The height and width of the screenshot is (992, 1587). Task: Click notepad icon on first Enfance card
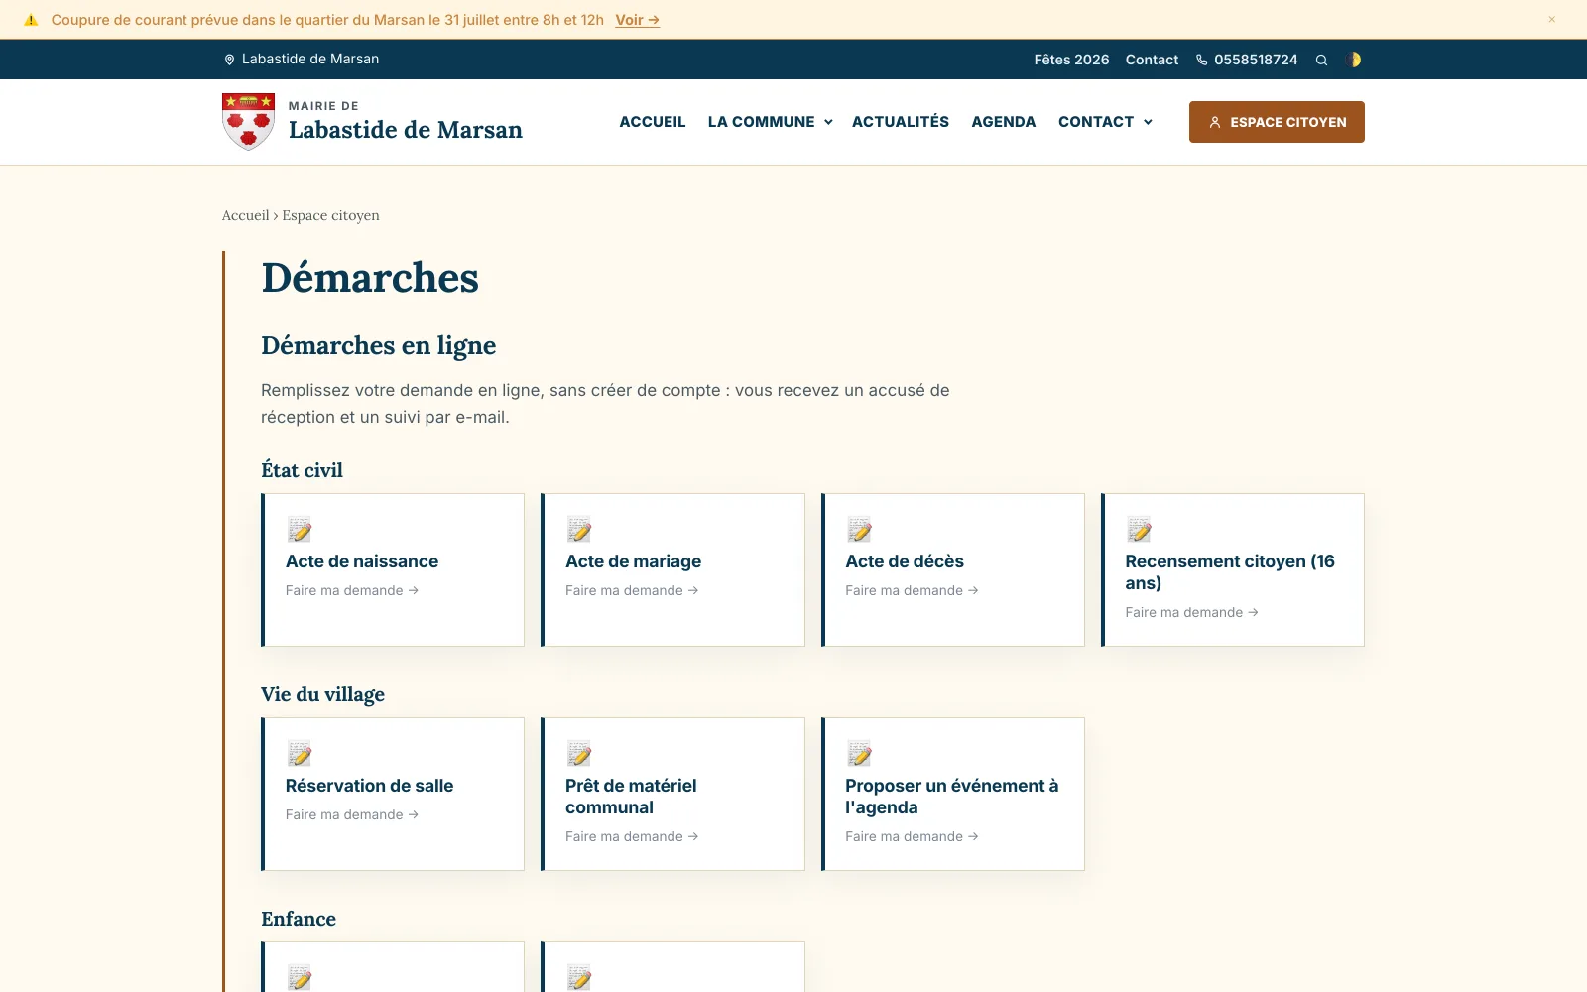click(x=299, y=977)
